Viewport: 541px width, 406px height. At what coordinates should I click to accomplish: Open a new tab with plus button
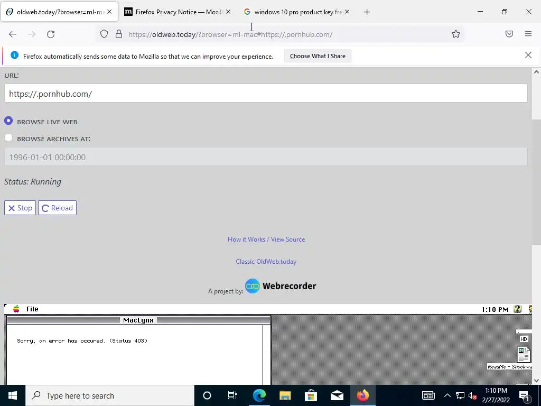[367, 12]
